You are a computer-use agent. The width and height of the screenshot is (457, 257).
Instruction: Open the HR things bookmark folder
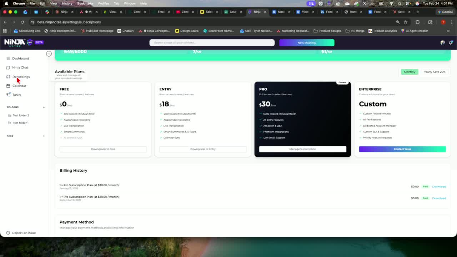(x=355, y=31)
